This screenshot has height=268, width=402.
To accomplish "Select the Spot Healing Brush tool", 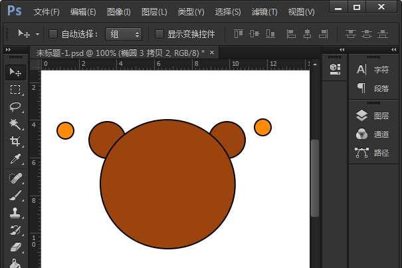I will click(15, 178).
